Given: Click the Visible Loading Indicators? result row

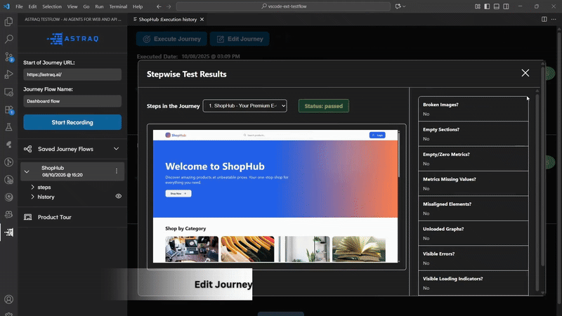Looking at the screenshot, I should coord(473,283).
